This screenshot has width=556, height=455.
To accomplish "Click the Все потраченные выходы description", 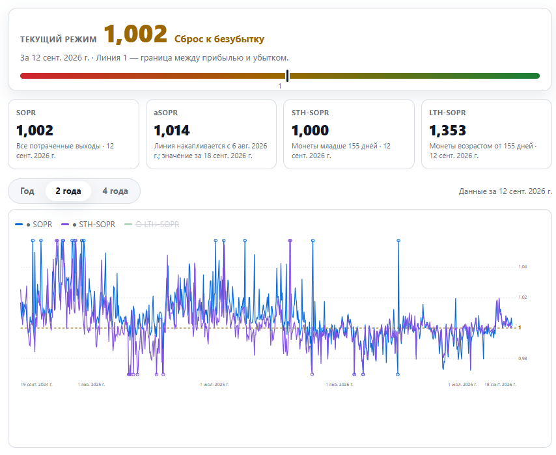I will point(65,151).
